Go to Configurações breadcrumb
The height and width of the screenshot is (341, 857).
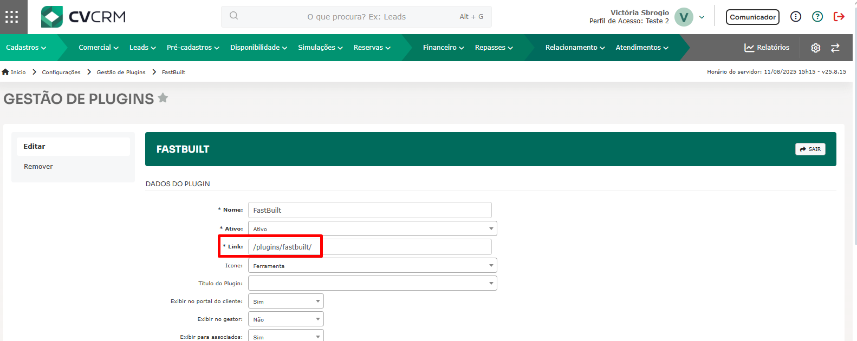(61, 72)
